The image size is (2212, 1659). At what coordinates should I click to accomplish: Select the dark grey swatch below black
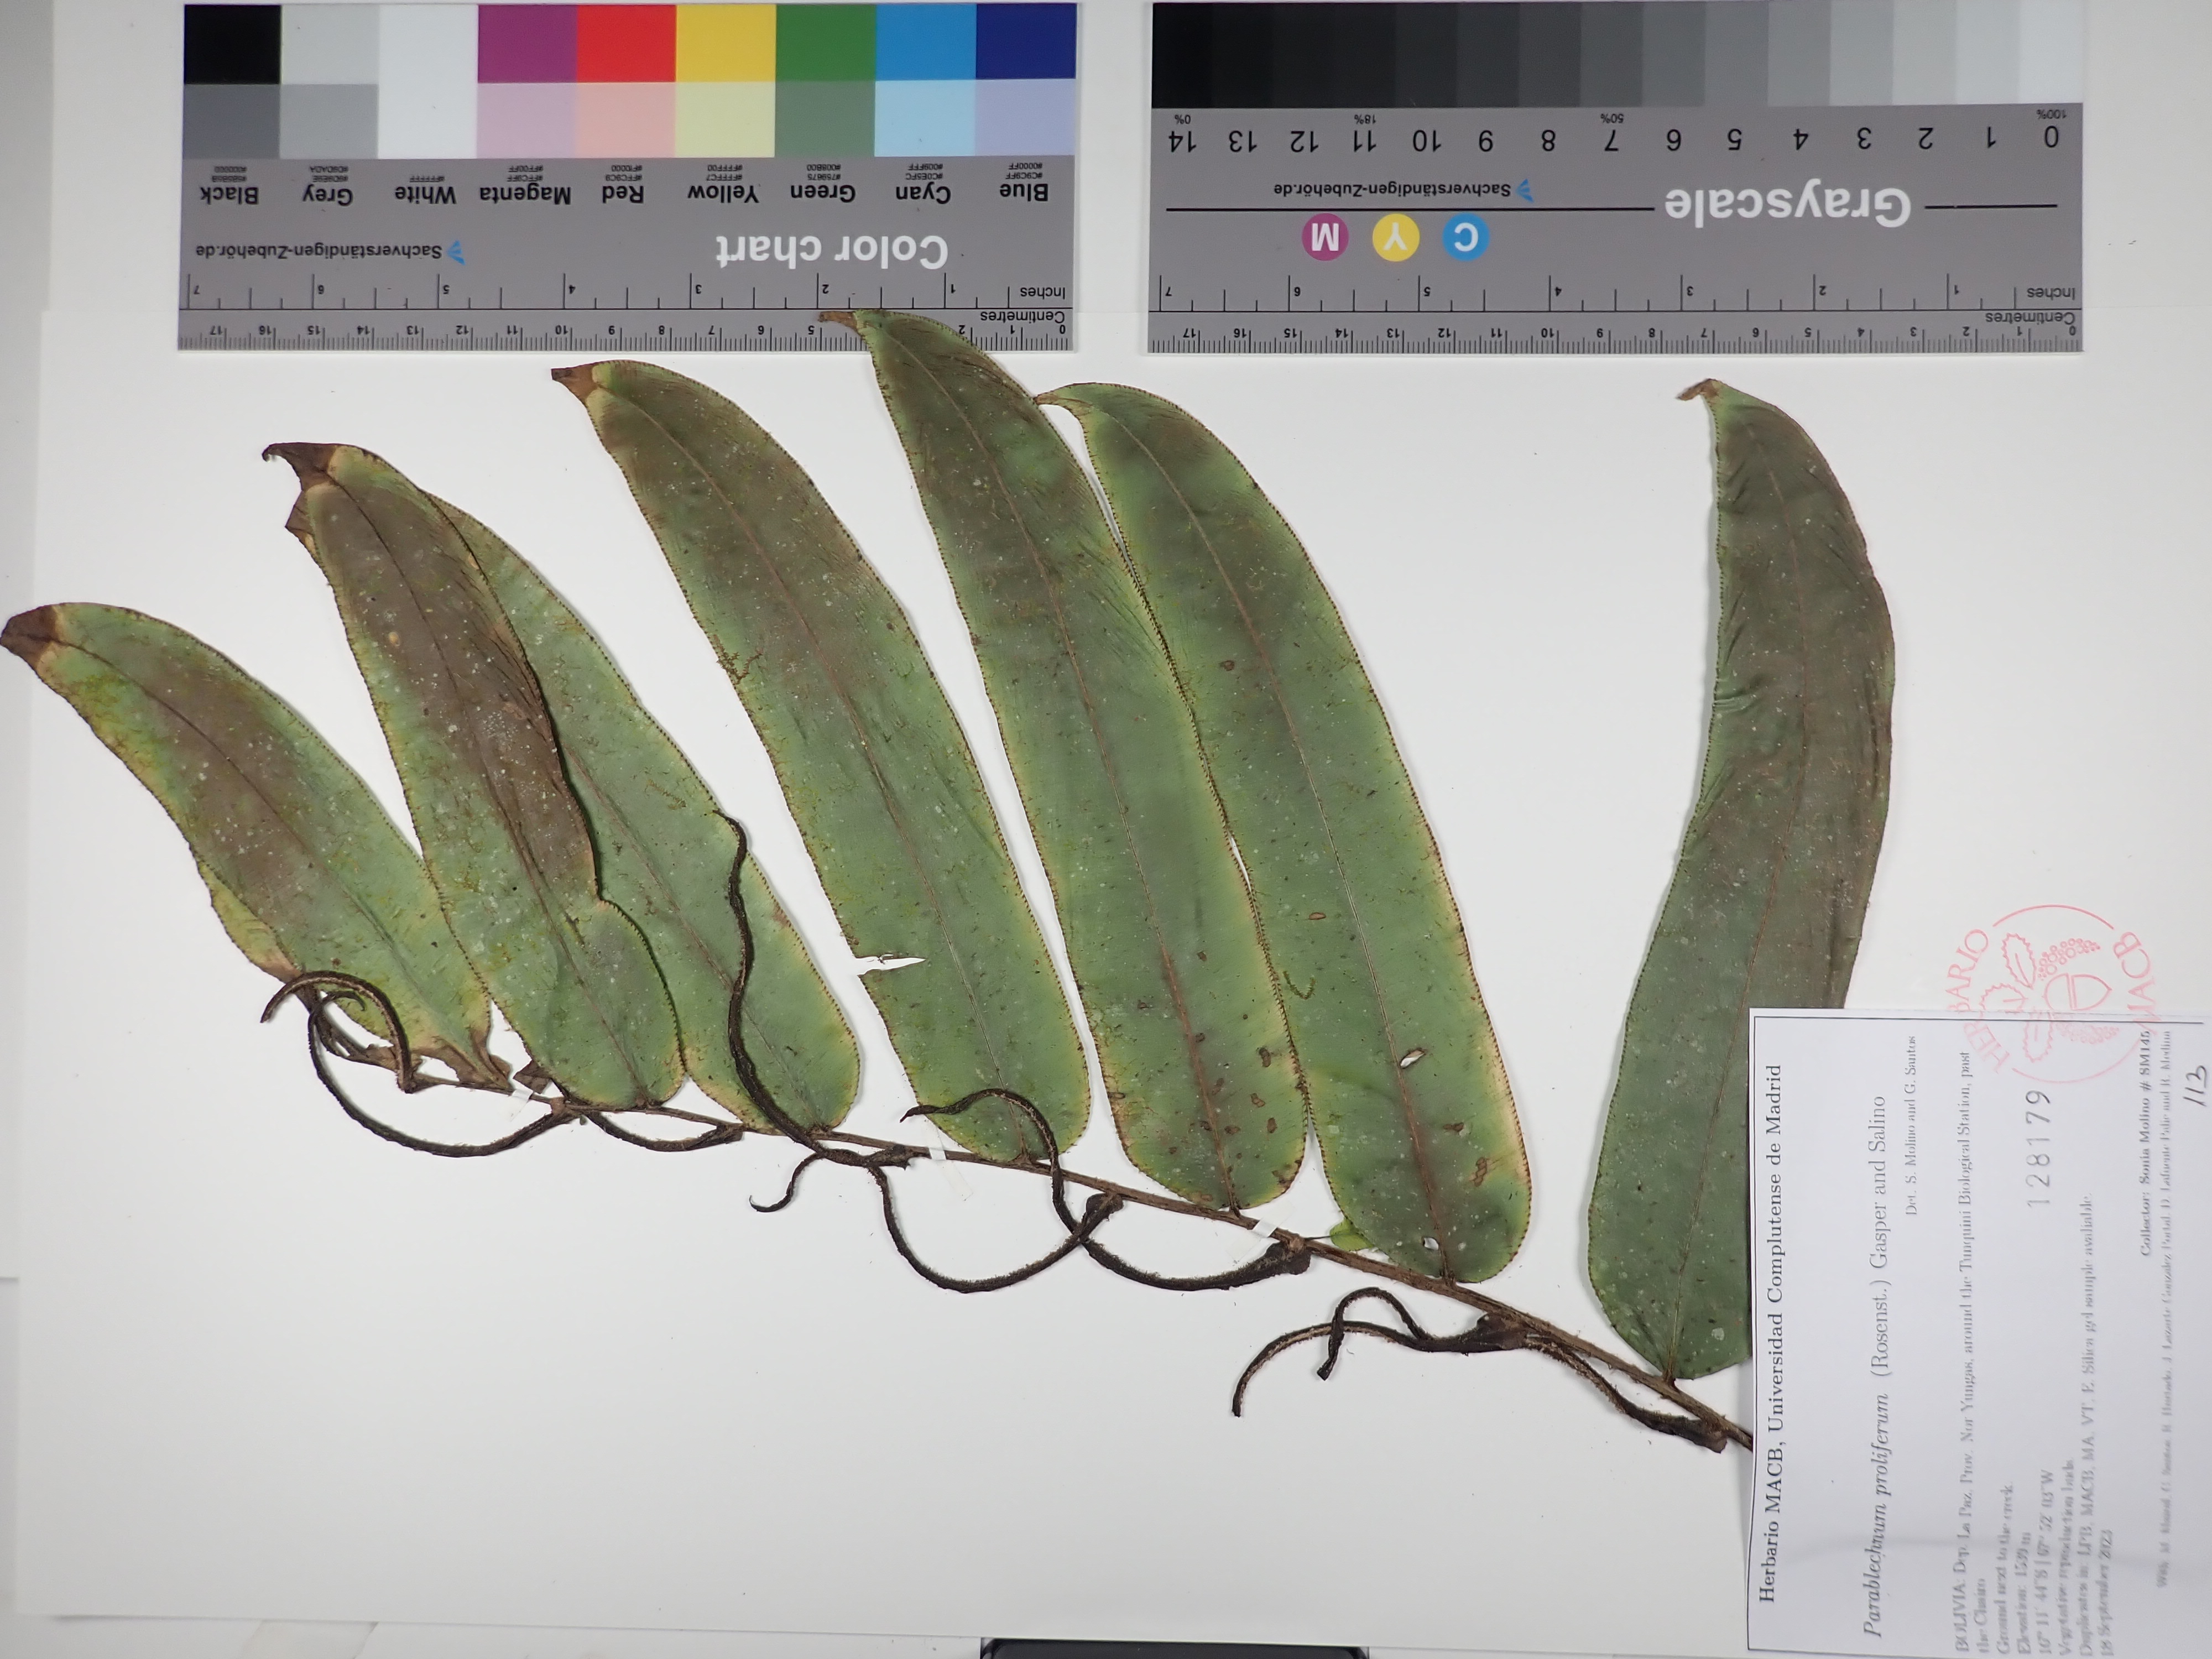click(x=232, y=121)
